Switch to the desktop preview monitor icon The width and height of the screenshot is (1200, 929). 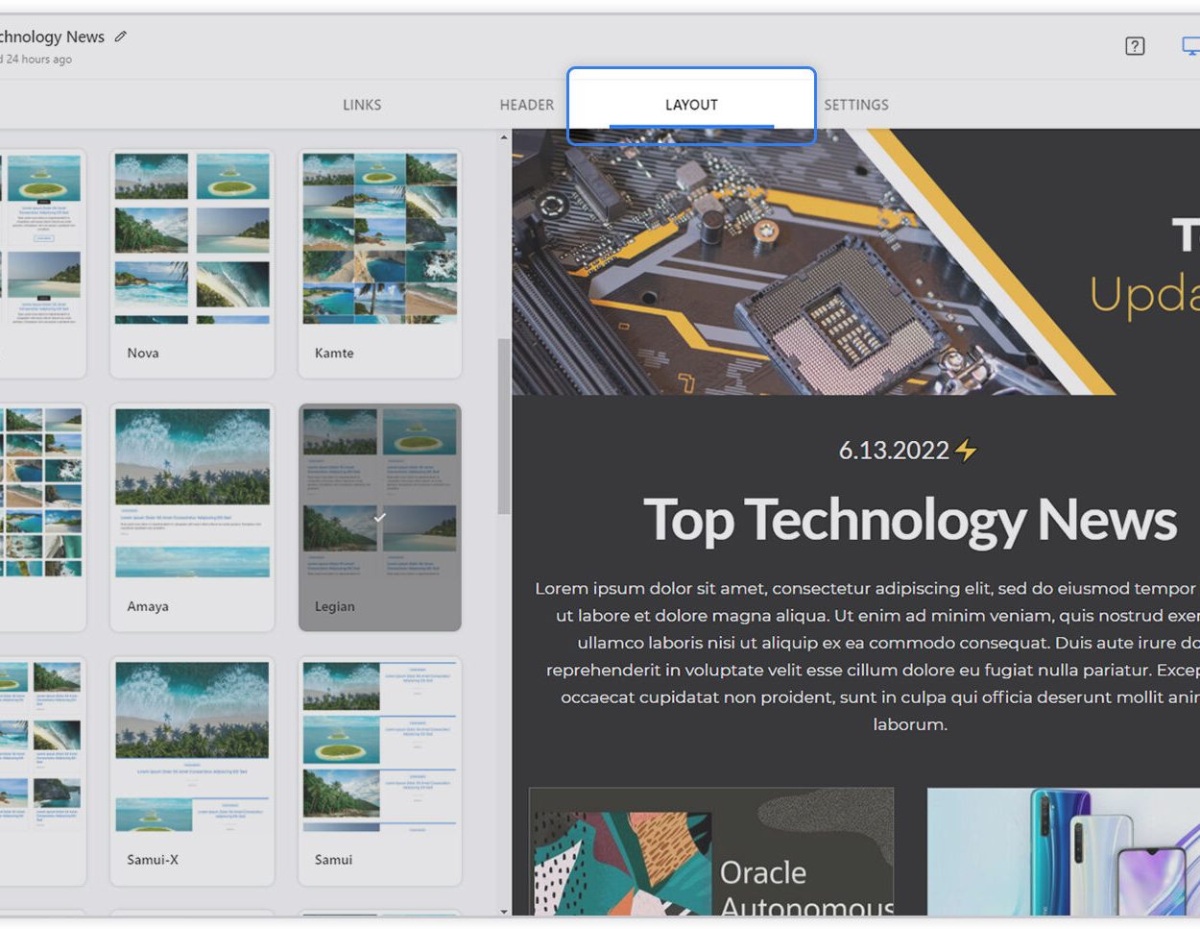[1191, 46]
